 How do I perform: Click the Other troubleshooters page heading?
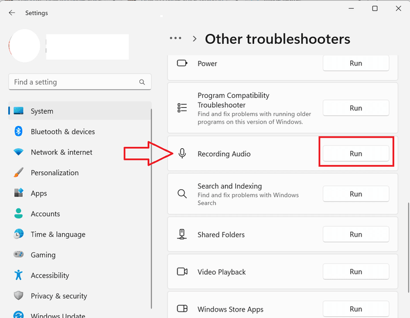[x=278, y=39]
